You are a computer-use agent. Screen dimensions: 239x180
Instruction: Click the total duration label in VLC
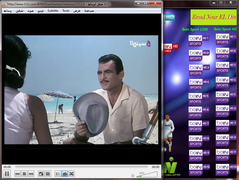tap(155, 167)
